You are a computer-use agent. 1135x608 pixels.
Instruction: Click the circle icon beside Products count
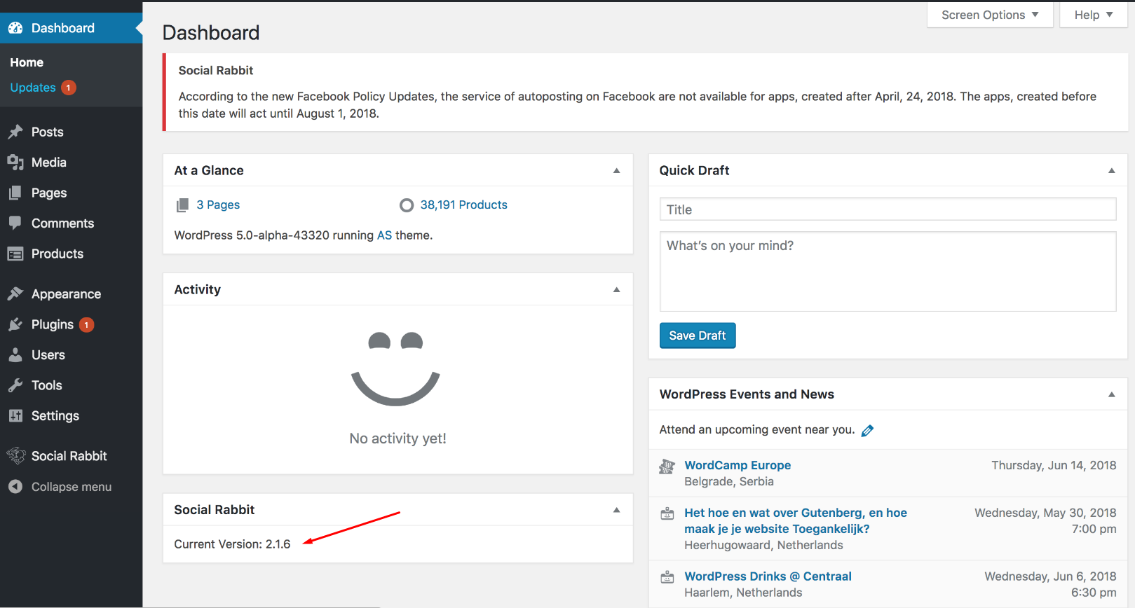click(407, 205)
